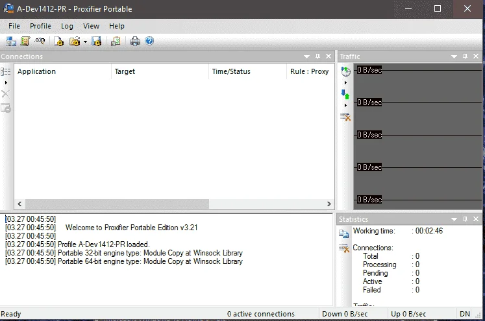
Task: Click the top 0 B/sec Traffic label
Action: coord(369,70)
